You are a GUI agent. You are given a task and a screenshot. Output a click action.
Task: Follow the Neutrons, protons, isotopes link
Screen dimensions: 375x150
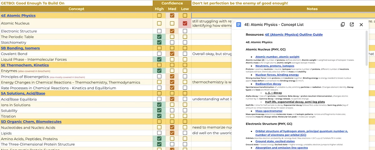pos(275,66)
